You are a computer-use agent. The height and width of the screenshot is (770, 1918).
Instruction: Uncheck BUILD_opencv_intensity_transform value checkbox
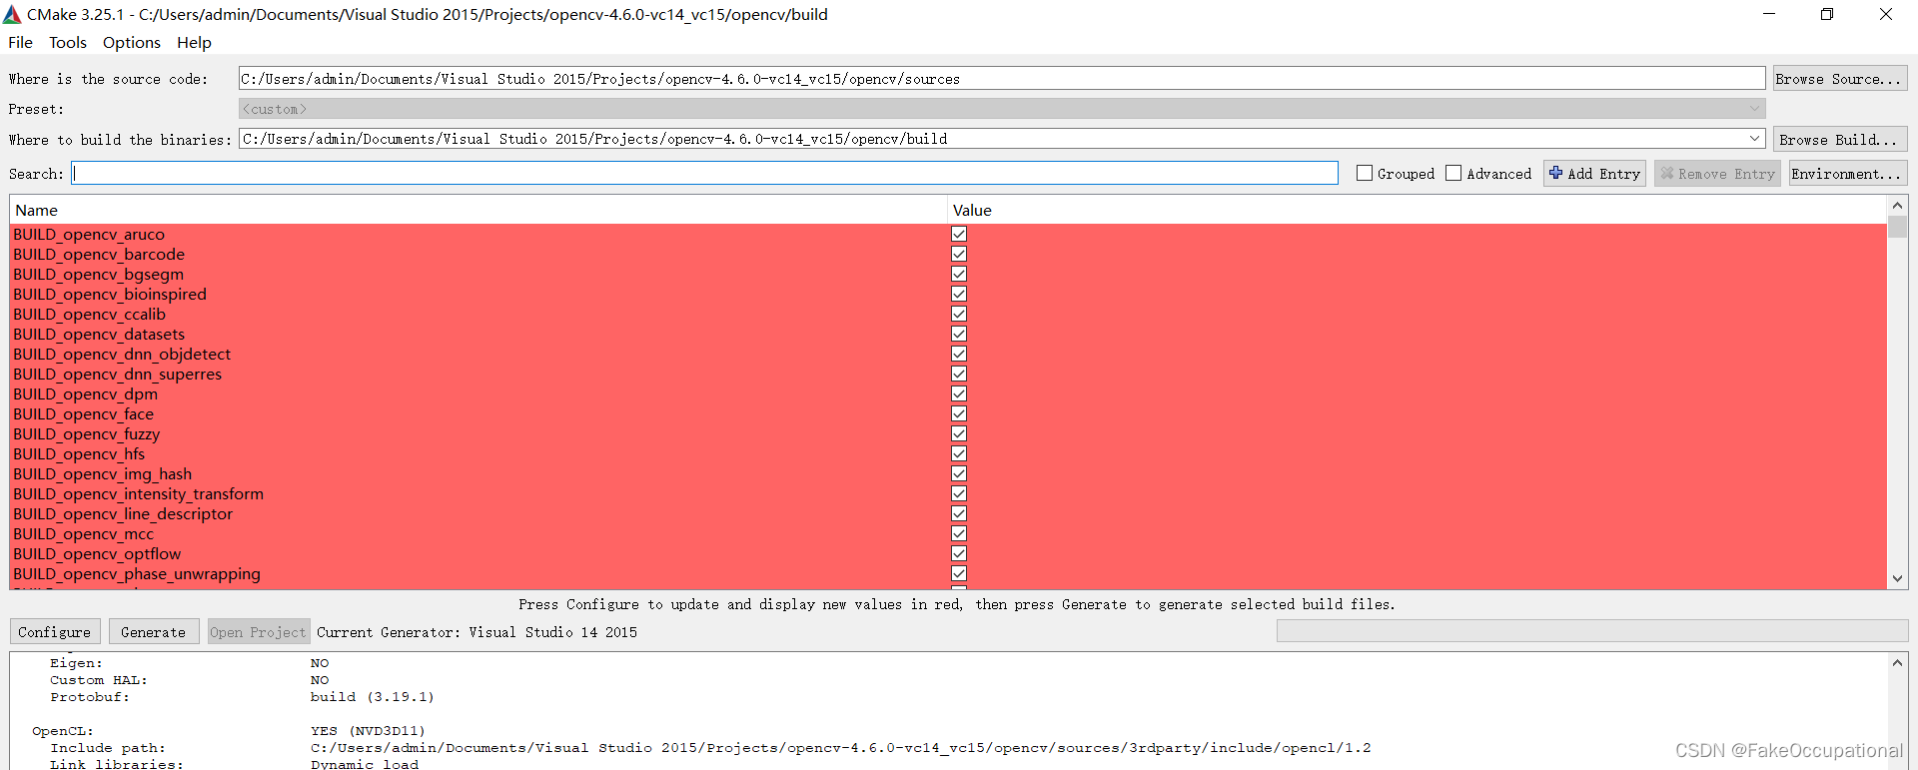click(959, 493)
